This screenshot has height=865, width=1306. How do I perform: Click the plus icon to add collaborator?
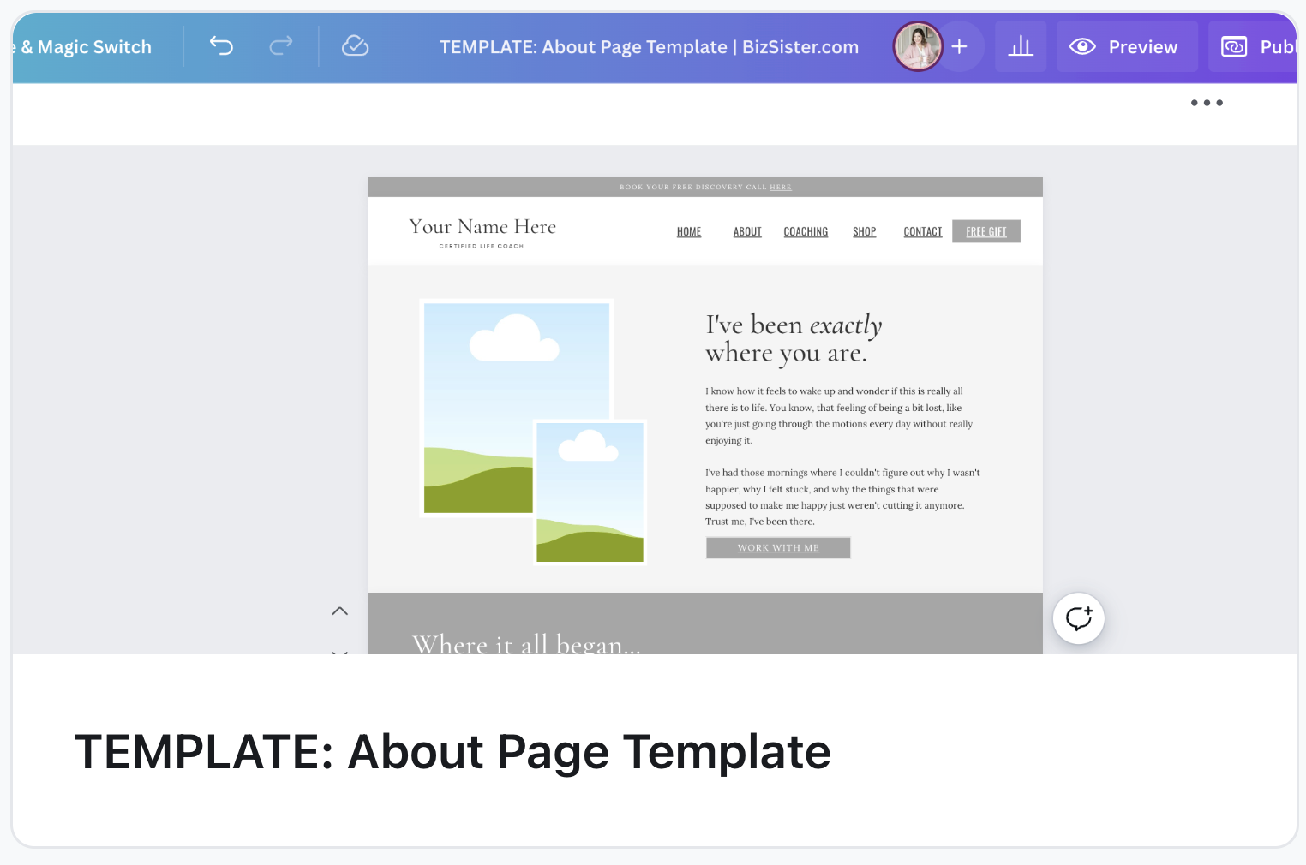point(960,46)
